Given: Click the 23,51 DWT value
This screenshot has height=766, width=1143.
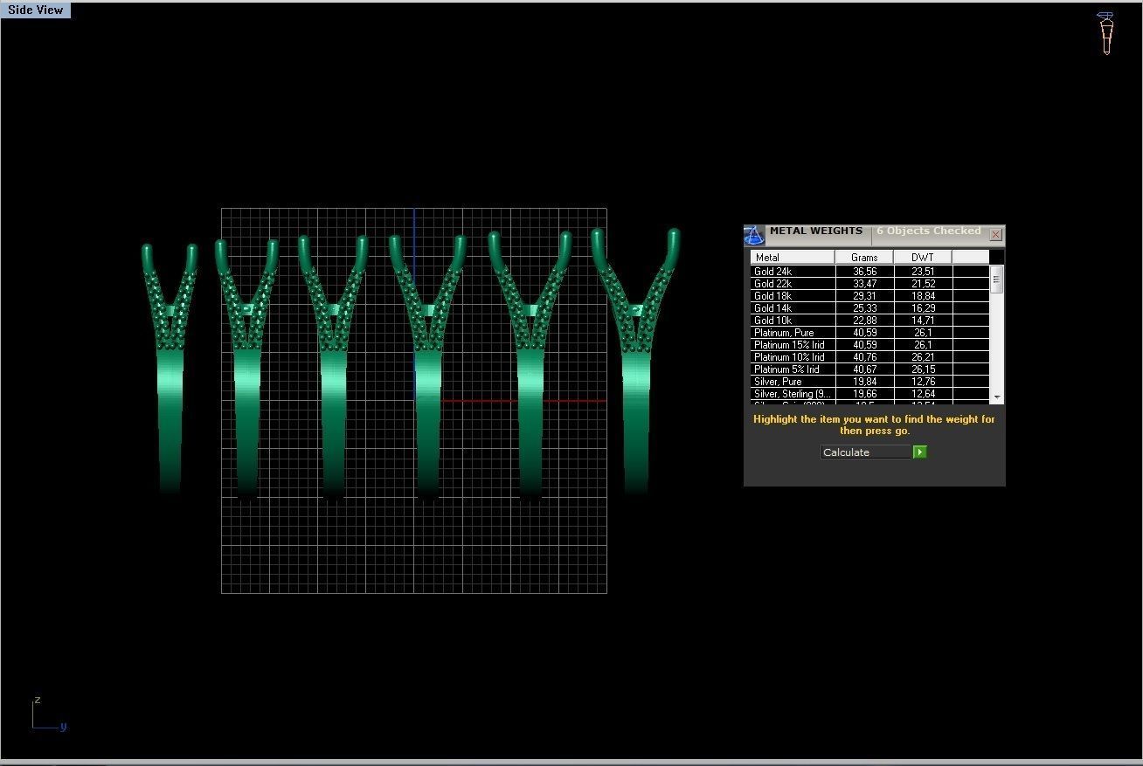Looking at the screenshot, I should (924, 272).
